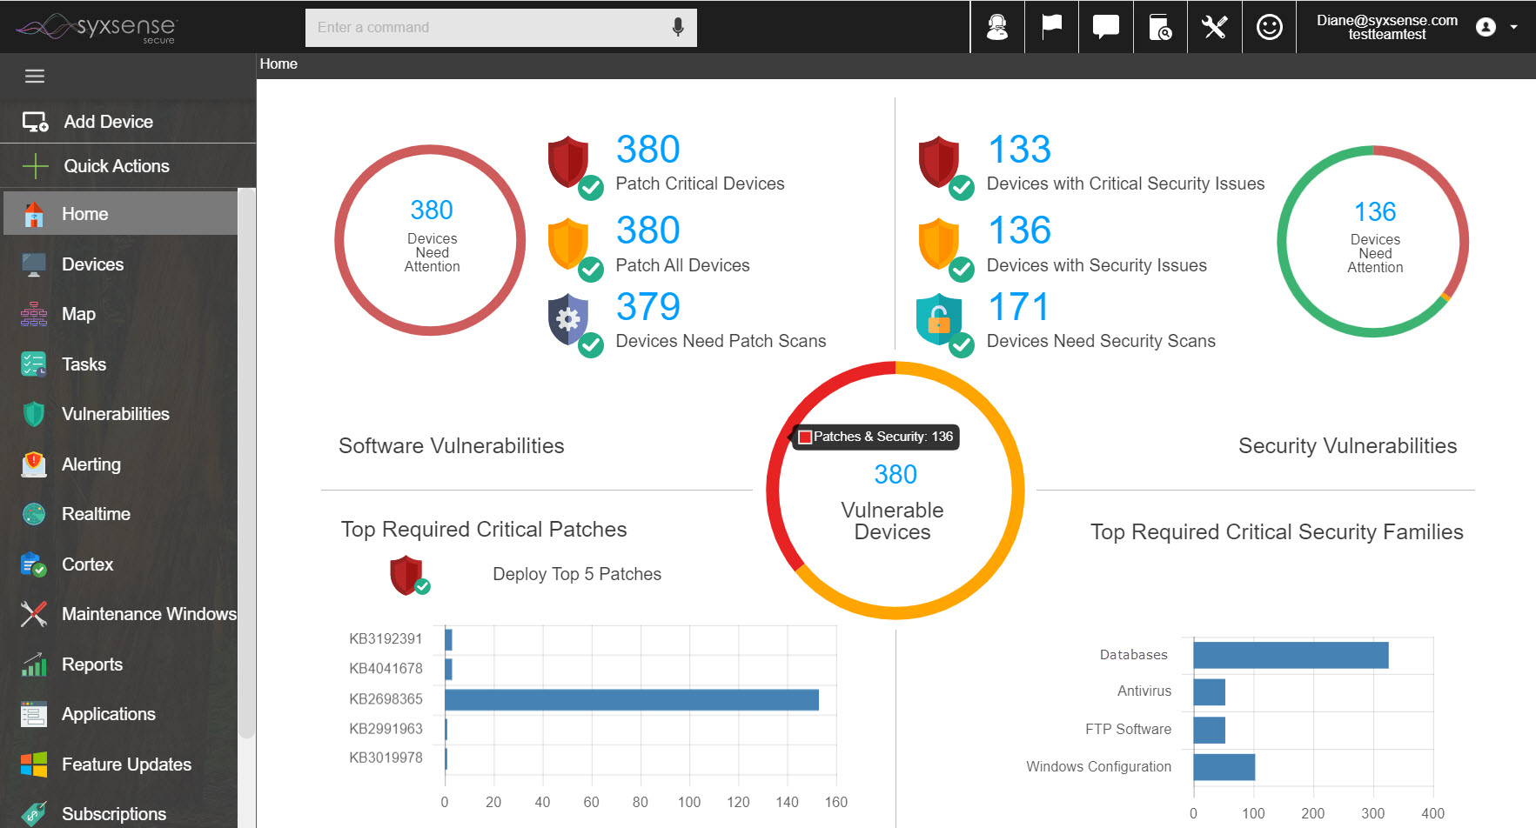Open the feedback smiley icon

pos(1269,27)
